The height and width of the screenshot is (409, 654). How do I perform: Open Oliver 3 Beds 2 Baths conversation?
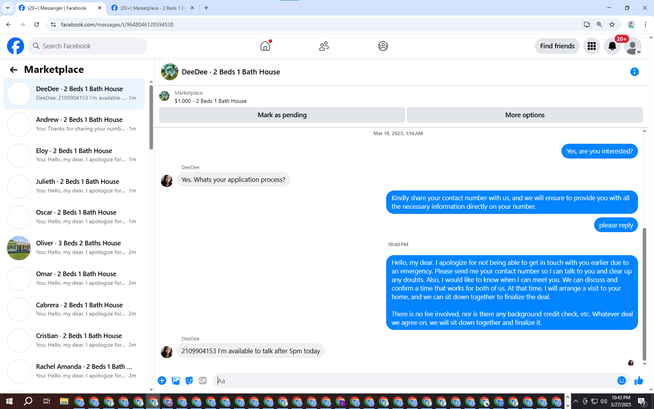click(x=74, y=248)
